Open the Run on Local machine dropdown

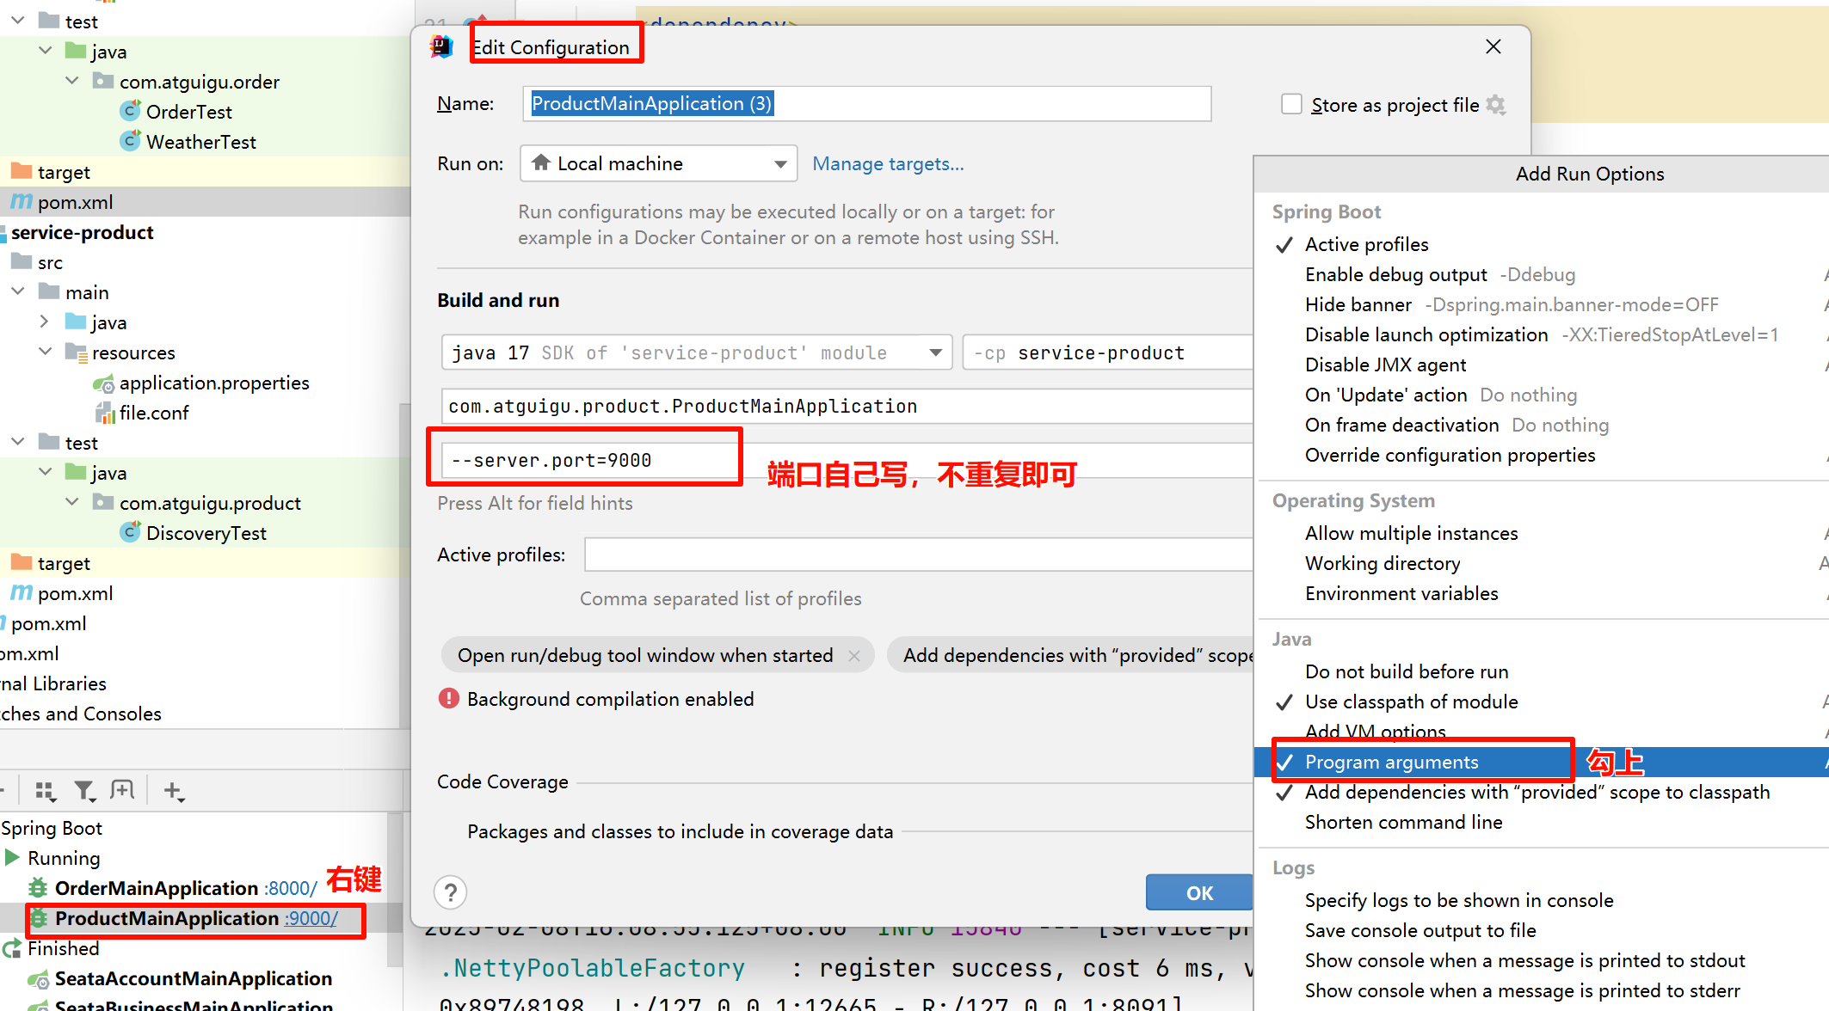pos(659,163)
